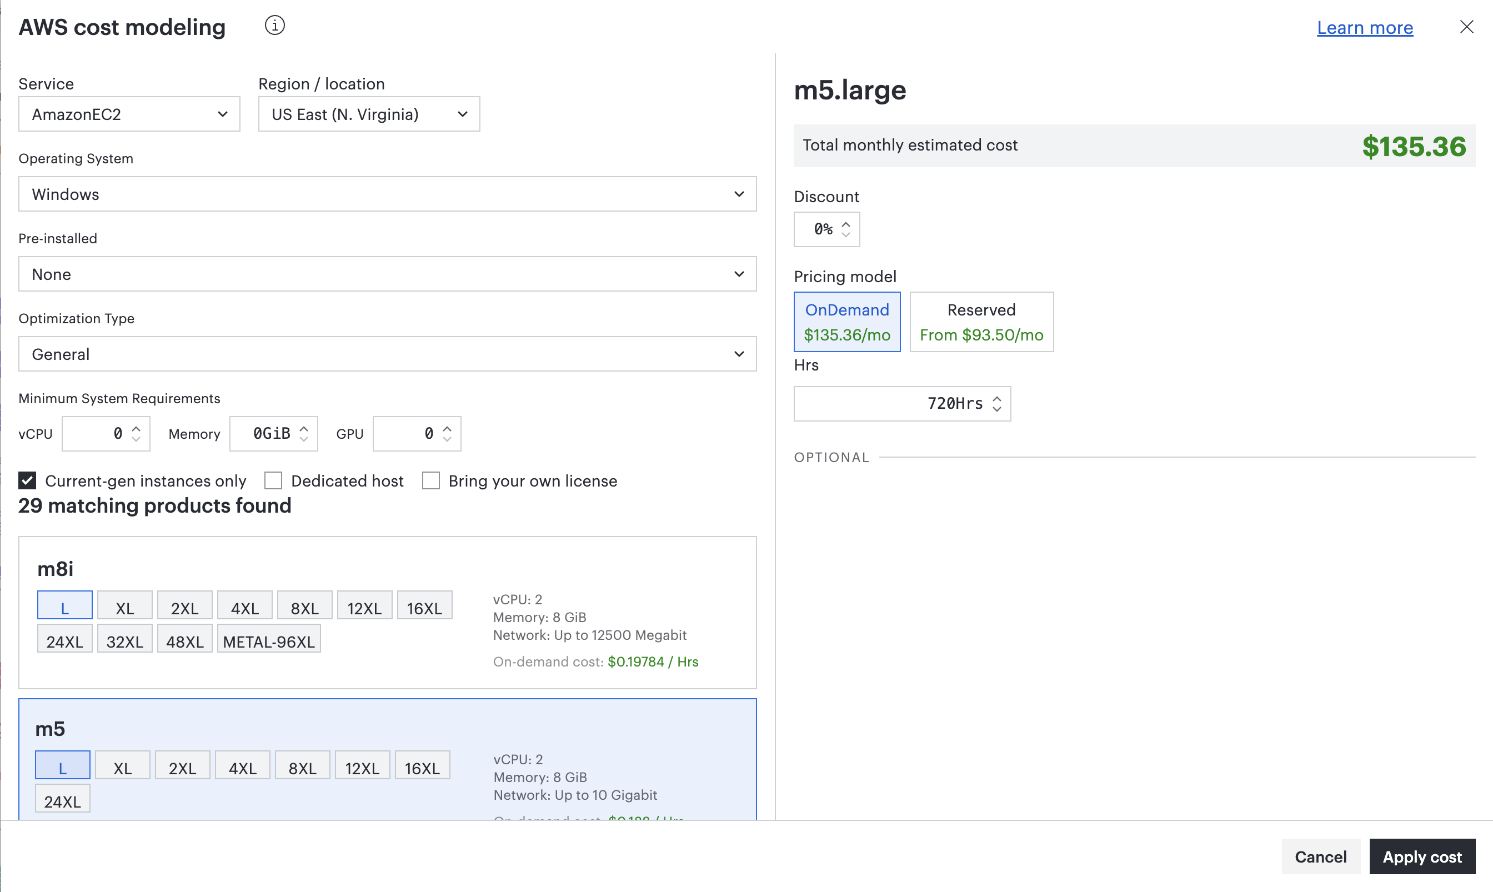Choose the m5 2XL size
Viewport: 1493px width, 892px height.
pos(183,765)
